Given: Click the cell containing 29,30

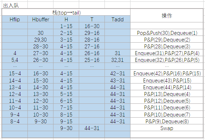Looking at the screenshot, I should point(41,39).
